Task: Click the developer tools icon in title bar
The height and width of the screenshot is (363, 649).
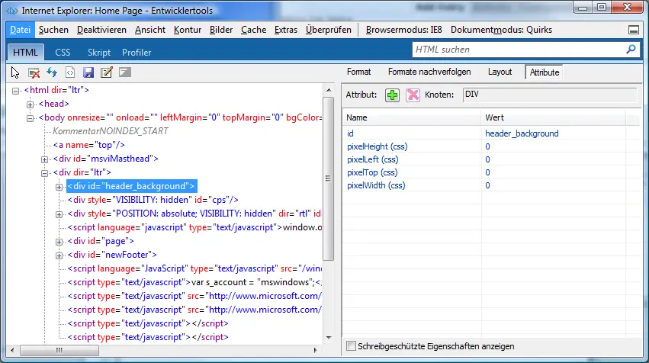Action: tap(11, 11)
